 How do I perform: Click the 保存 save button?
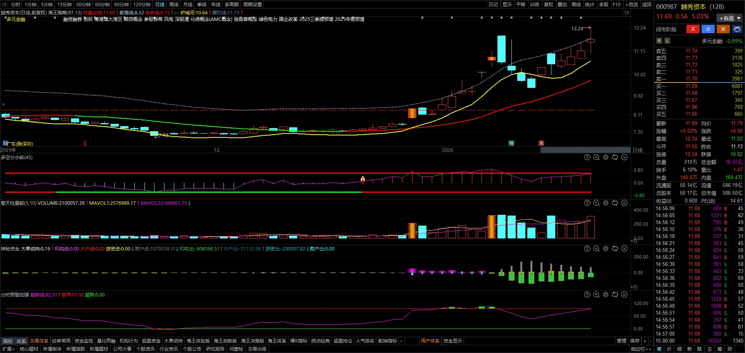tap(635, 341)
